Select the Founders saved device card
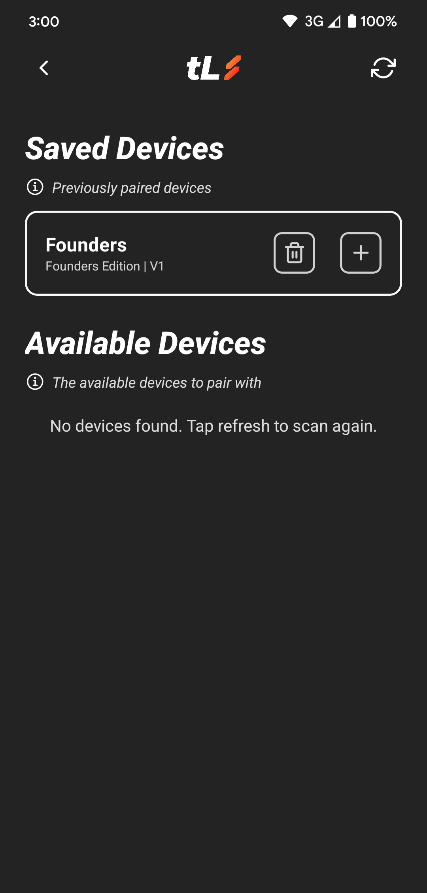 click(213, 253)
